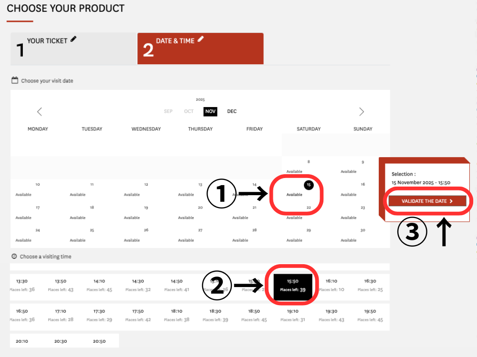Choose the 13:30 time slot
Image resolution: width=477 pixels, height=357 pixels.
coord(22,285)
